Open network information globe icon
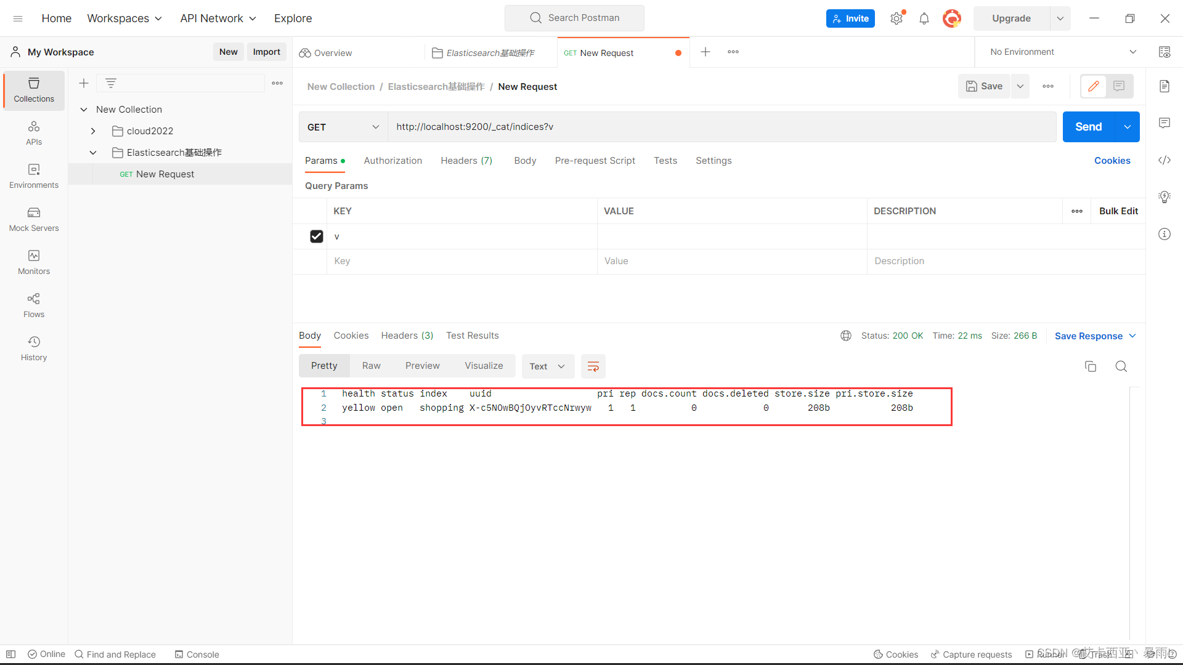Screen dimensions: 1183x665 846,336
